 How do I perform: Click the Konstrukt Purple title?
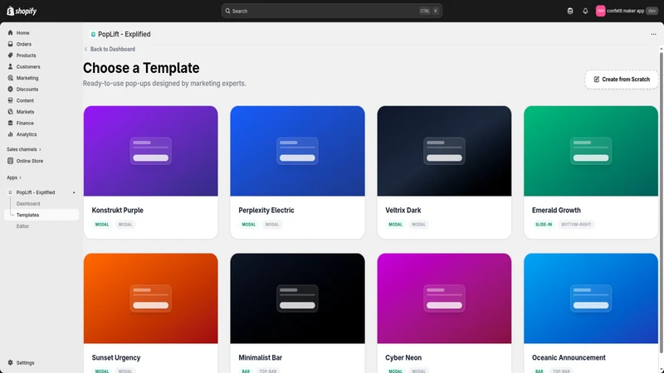tap(117, 211)
